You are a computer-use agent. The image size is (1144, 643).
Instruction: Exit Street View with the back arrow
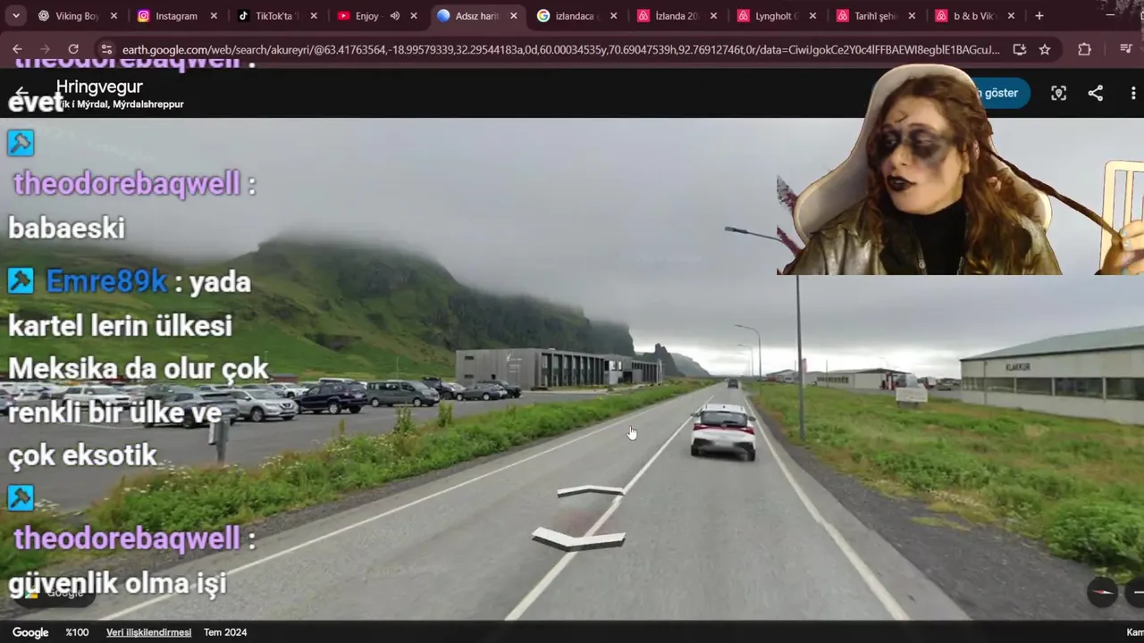[22, 93]
